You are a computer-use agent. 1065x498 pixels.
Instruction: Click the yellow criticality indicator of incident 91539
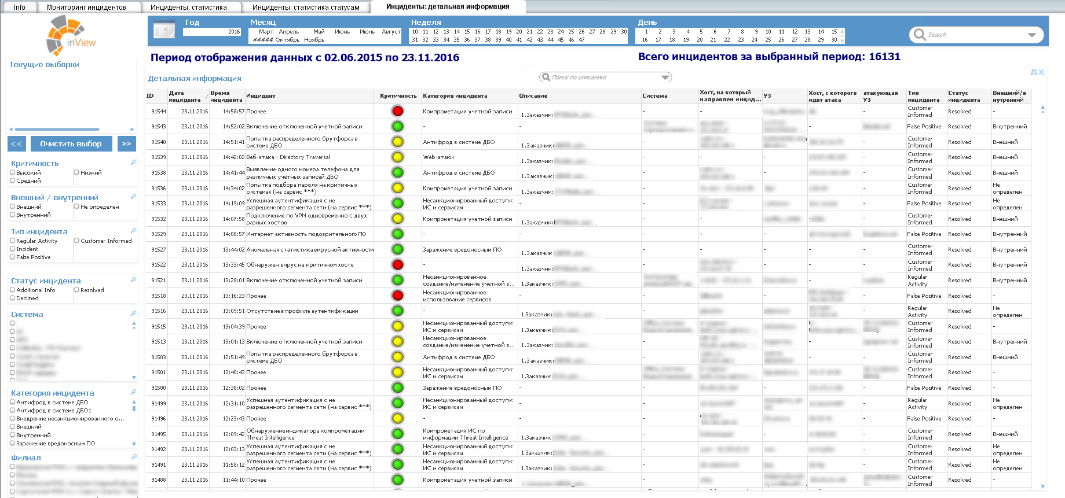[x=397, y=157]
